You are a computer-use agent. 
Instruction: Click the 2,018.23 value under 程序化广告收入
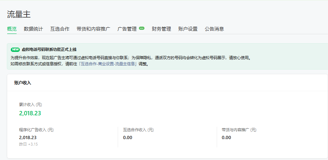click(x=28, y=137)
